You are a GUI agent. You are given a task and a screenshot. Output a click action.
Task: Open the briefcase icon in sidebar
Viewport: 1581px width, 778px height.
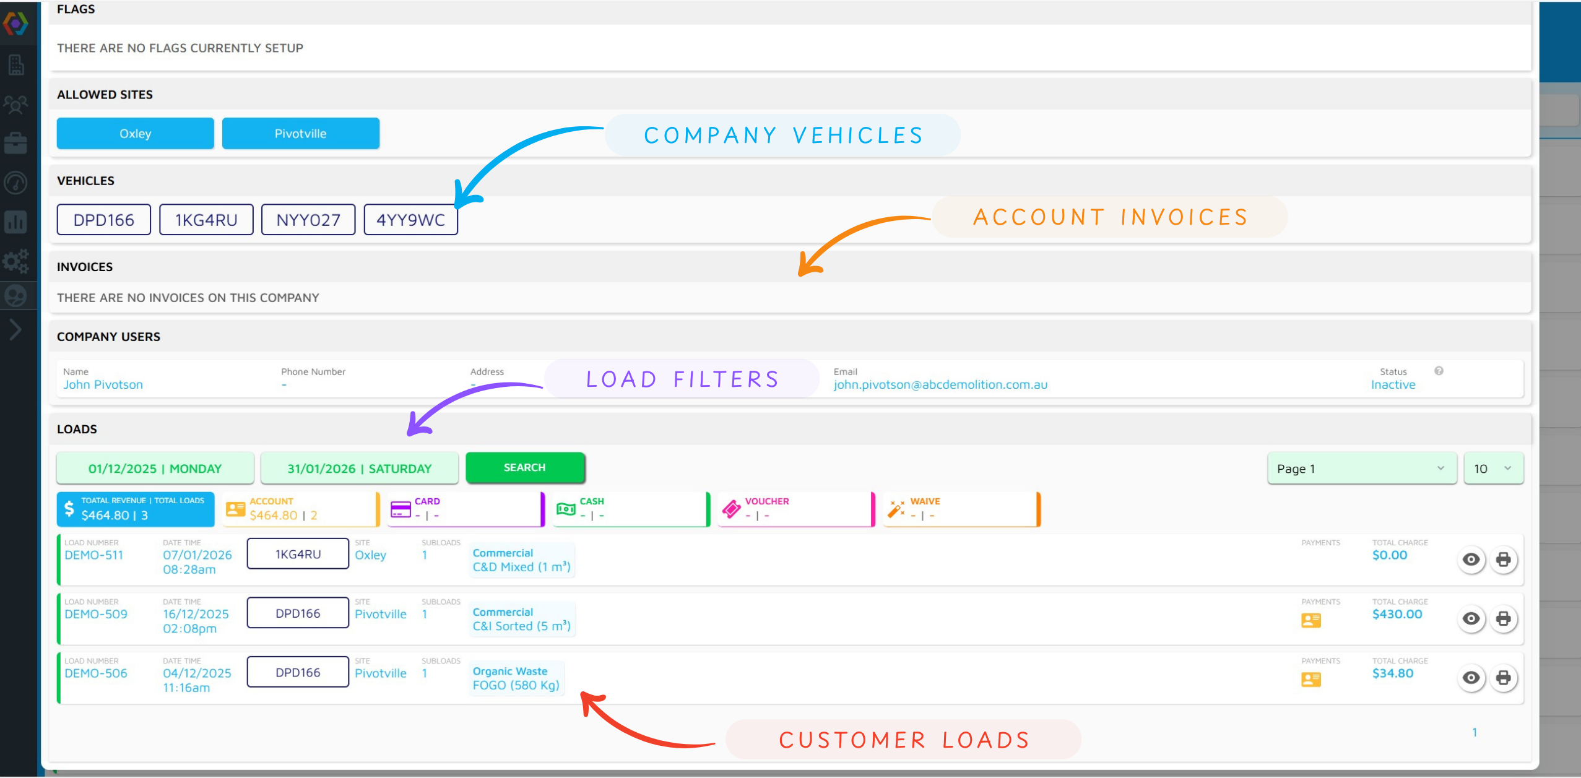(x=15, y=143)
